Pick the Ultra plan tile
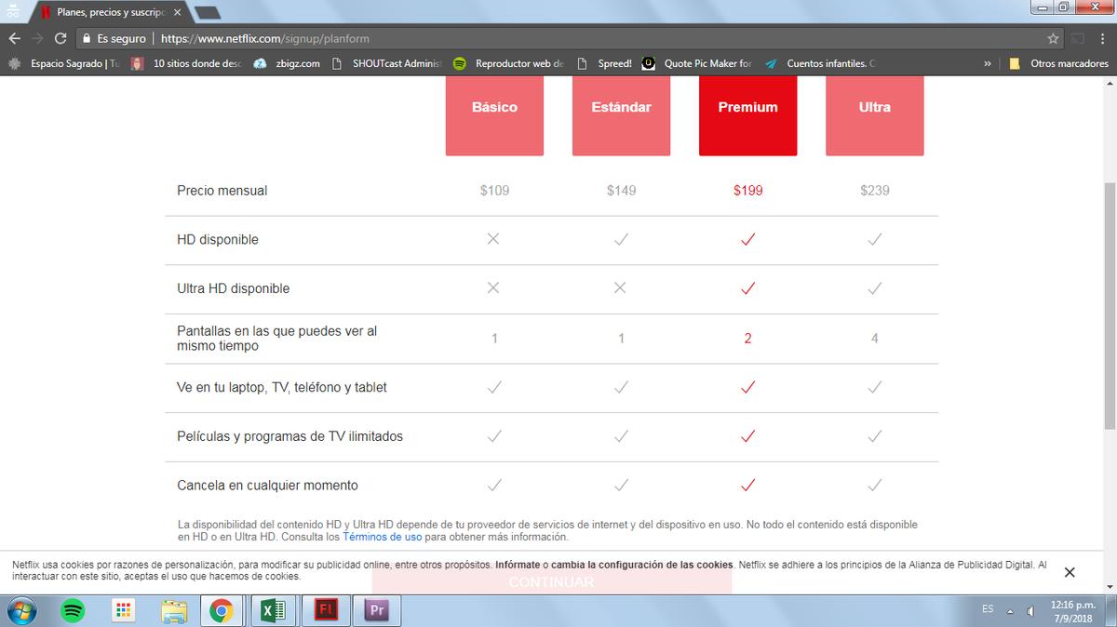This screenshot has height=627, width=1117. click(874, 115)
